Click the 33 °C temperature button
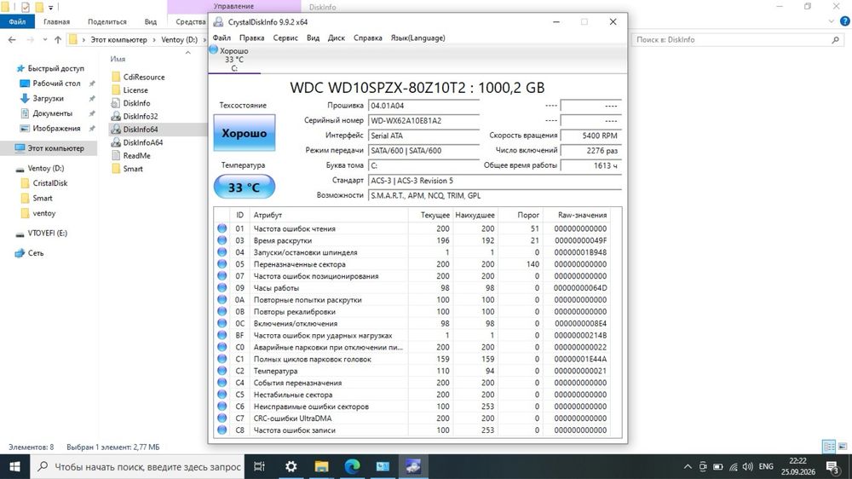The width and height of the screenshot is (852, 479). (245, 187)
